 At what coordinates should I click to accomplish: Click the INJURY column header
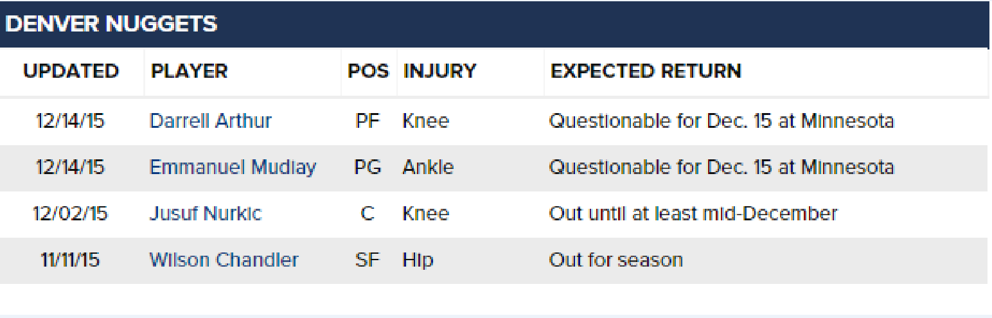pos(440,71)
